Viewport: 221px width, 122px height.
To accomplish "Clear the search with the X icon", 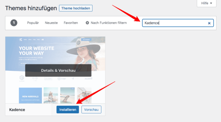I will 209,23.
